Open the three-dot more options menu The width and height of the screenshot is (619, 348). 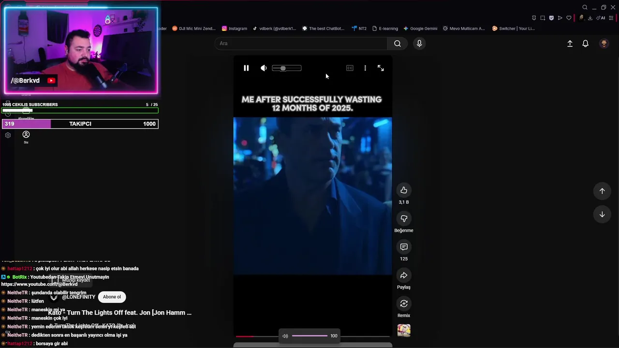click(365, 68)
